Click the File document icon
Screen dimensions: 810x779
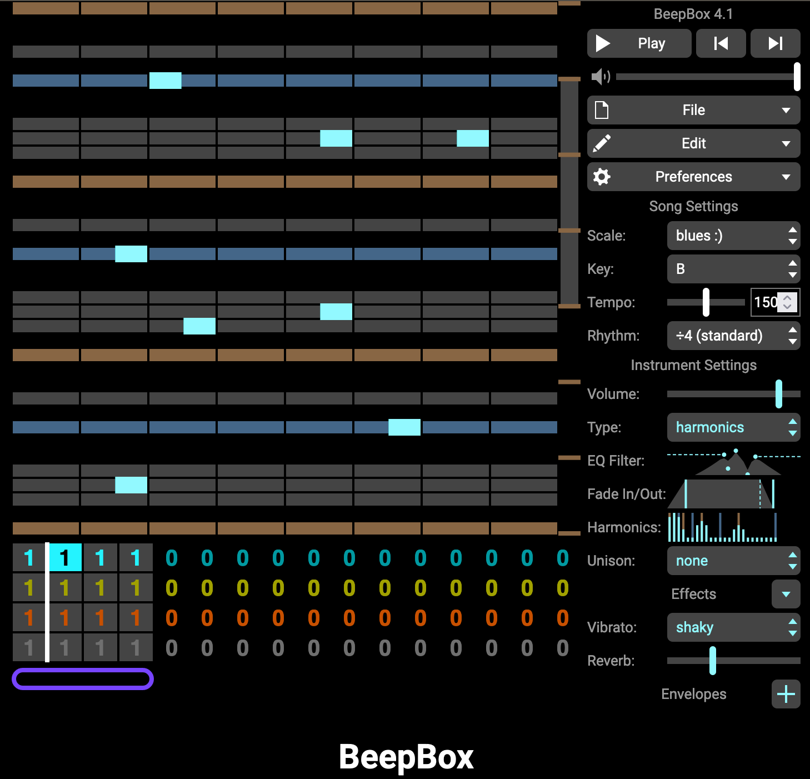(x=603, y=110)
